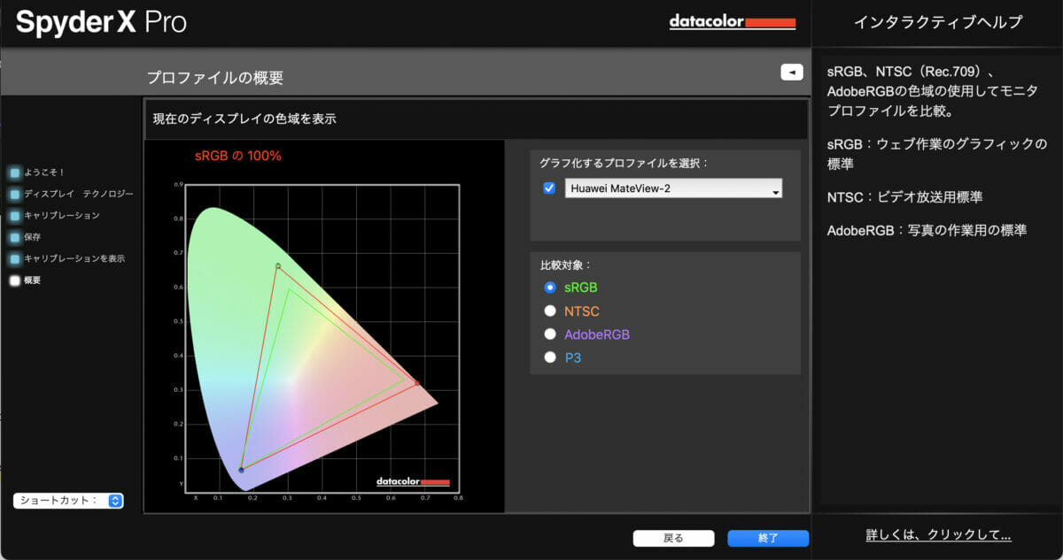
Task: Collapse help panel with arrow button
Action: pos(792,73)
